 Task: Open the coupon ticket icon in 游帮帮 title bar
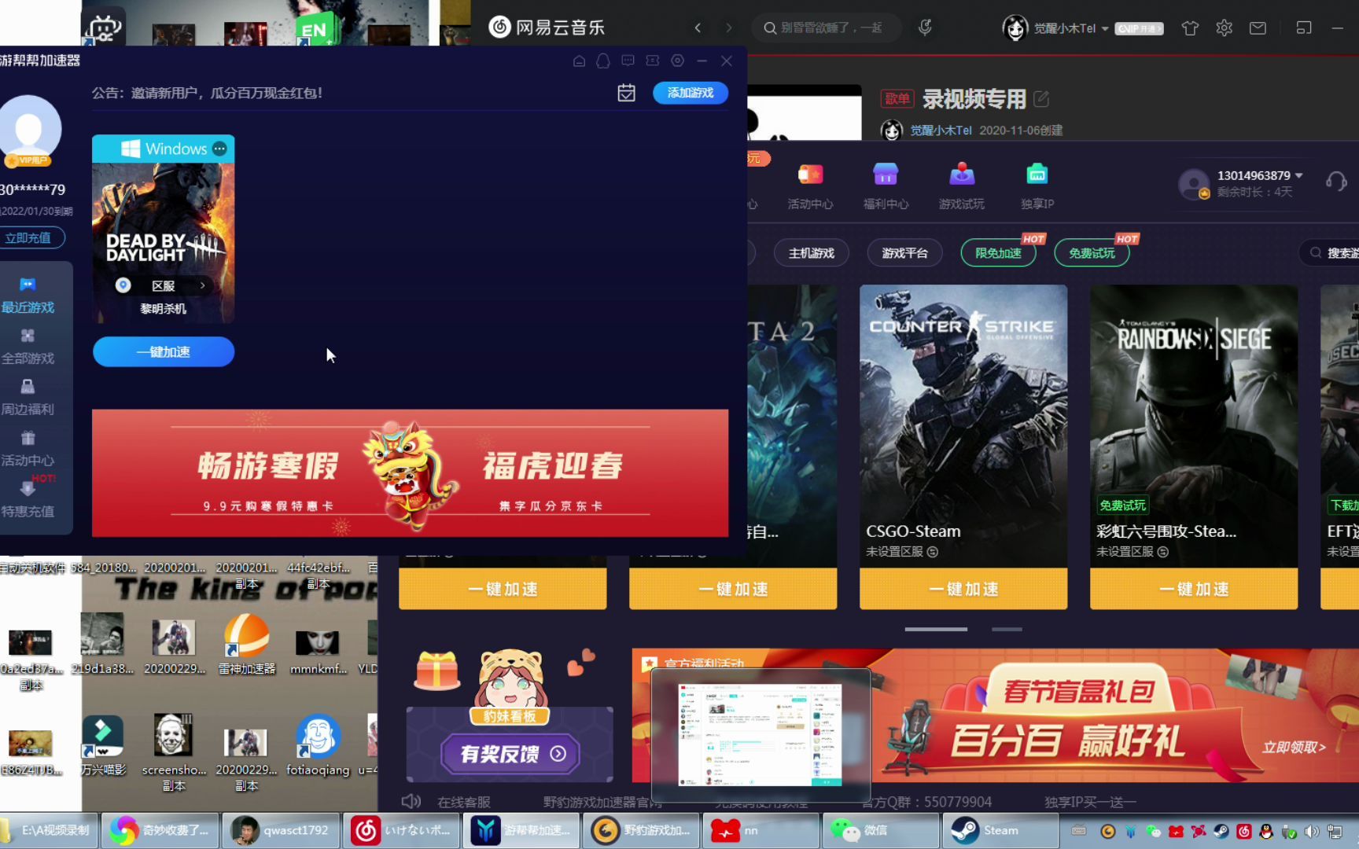(652, 61)
